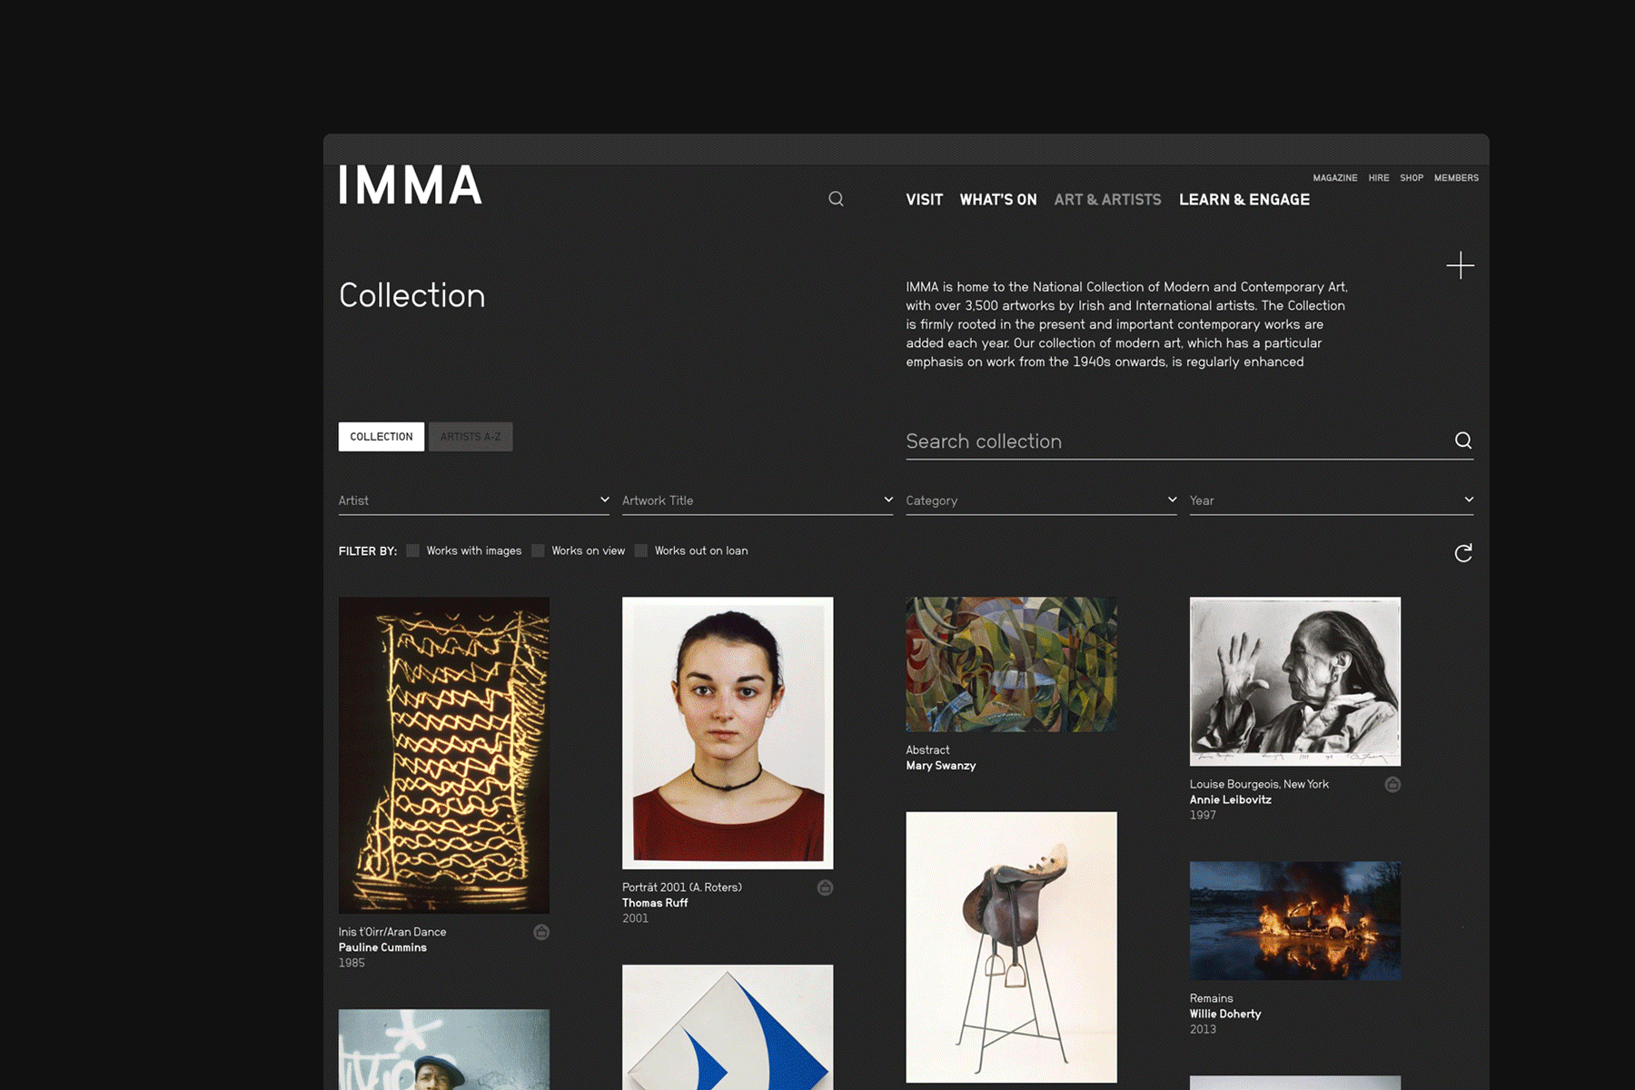Click the icon beside Porträt 2001 (A. Roters)
Viewport: 1635px width, 1090px height.
pyautogui.click(x=825, y=887)
